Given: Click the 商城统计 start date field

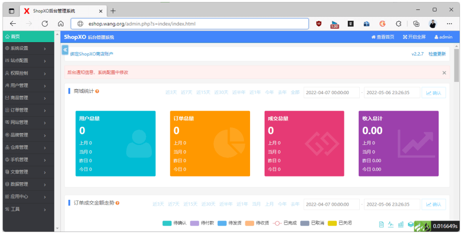Looking at the screenshot, I should [x=331, y=93].
